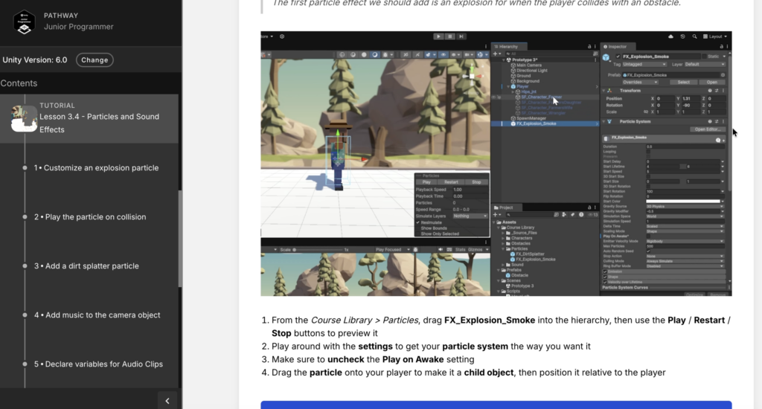Collapse the sidebar with the chevron arrow
This screenshot has width=762, height=409.
coord(167,400)
